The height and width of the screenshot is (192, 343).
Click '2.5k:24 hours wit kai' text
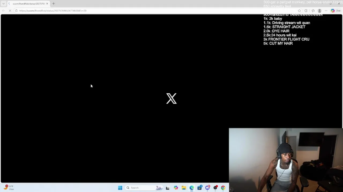280,35
